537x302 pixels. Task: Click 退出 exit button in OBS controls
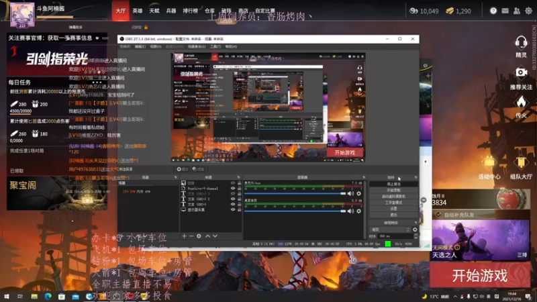pos(393,215)
